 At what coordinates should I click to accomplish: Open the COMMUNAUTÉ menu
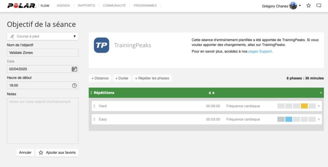pos(114,6)
